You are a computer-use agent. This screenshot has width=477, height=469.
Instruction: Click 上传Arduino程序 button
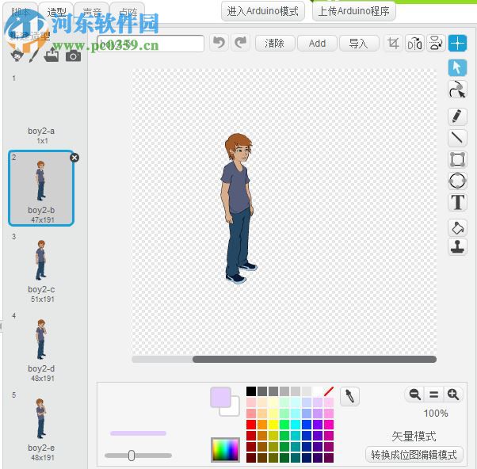click(x=354, y=11)
